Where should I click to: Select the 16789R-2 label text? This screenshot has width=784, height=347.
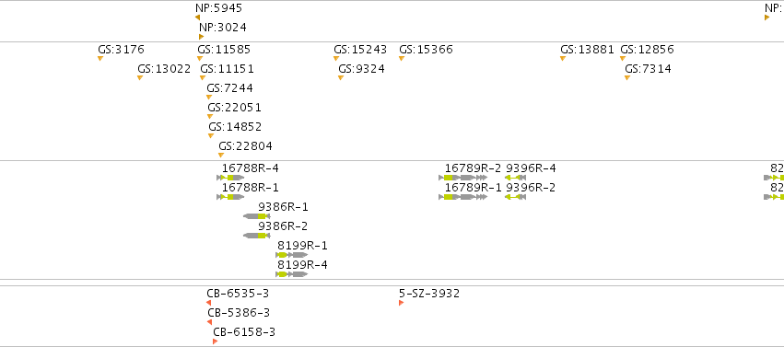tap(473, 168)
